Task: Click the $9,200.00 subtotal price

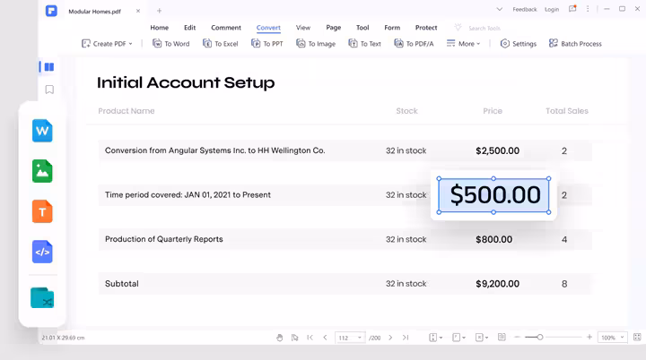Action: (497, 284)
